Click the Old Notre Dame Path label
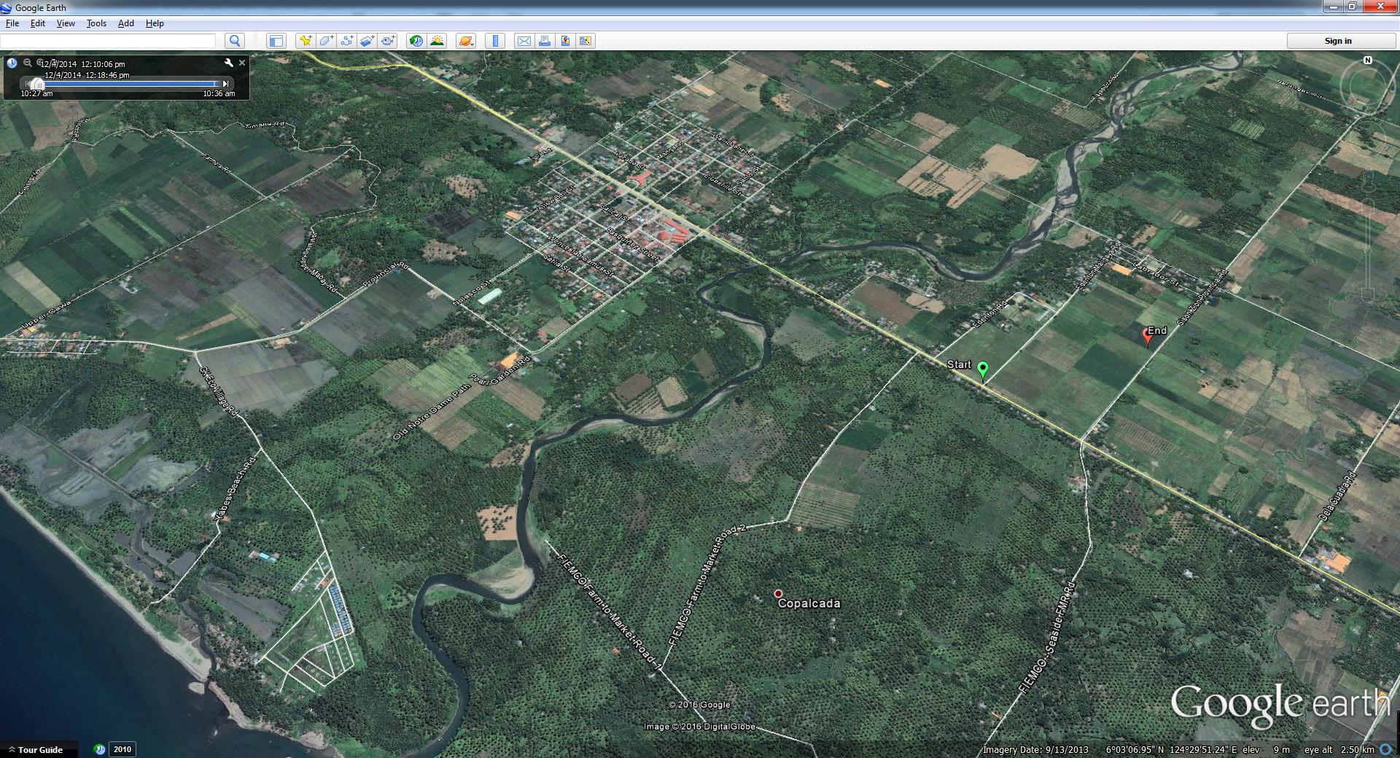Image resolution: width=1400 pixels, height=758 pixels. 432,413
